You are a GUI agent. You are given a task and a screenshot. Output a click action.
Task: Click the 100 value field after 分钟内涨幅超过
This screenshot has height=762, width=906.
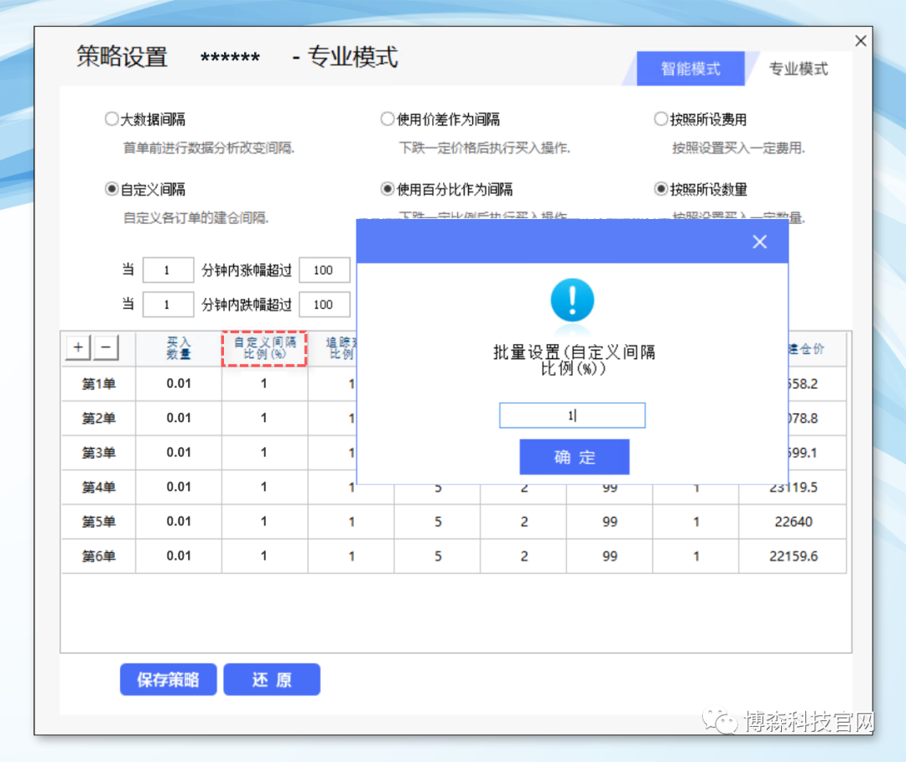[x=324, y=270]
